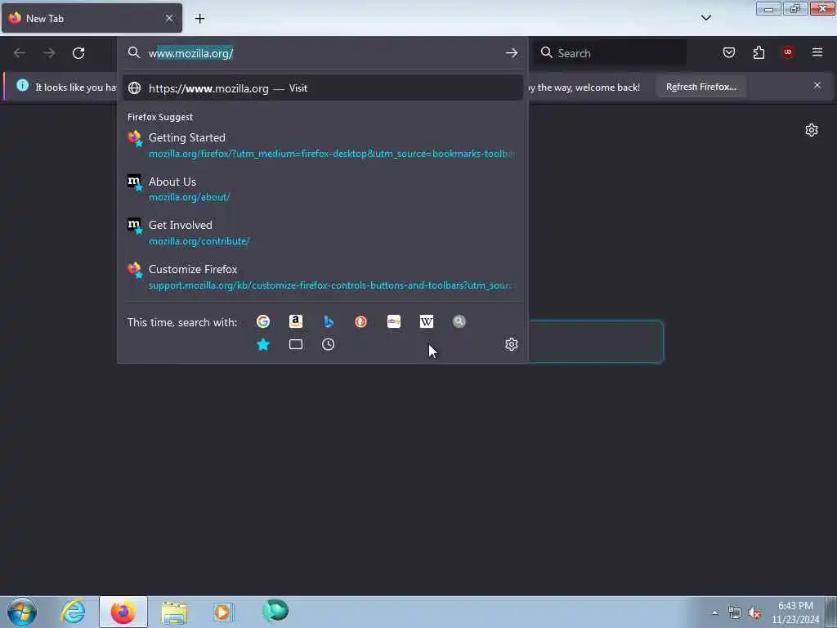
Task: Open the Getting Started bookmark suggestion
Action: pos(322,145)
